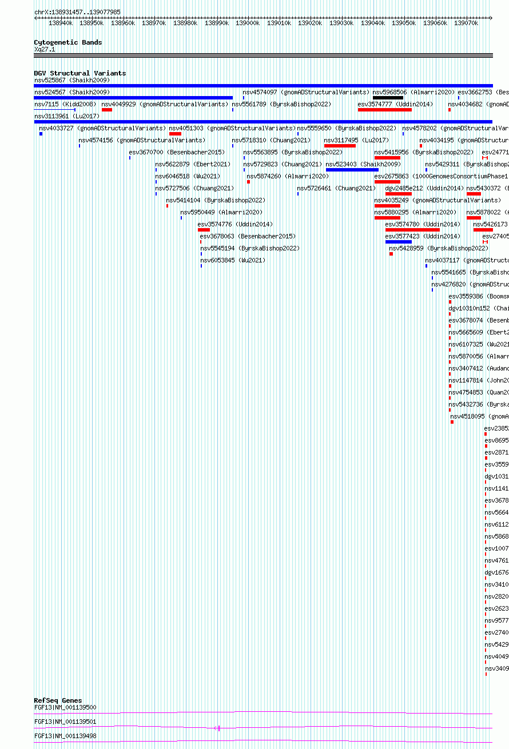Image resolution: width=509 pixels, height=749 pixels.
Task: Open variant nsv4574097 (gnomADStructuralVariants)
Action: tap(307, 92)
